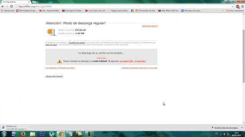Image resolution: width=245 pixels, height=137 pixels.
Task: Open the 50 tutoriales de Ado... bookmark
Action: tap(146, 11)
